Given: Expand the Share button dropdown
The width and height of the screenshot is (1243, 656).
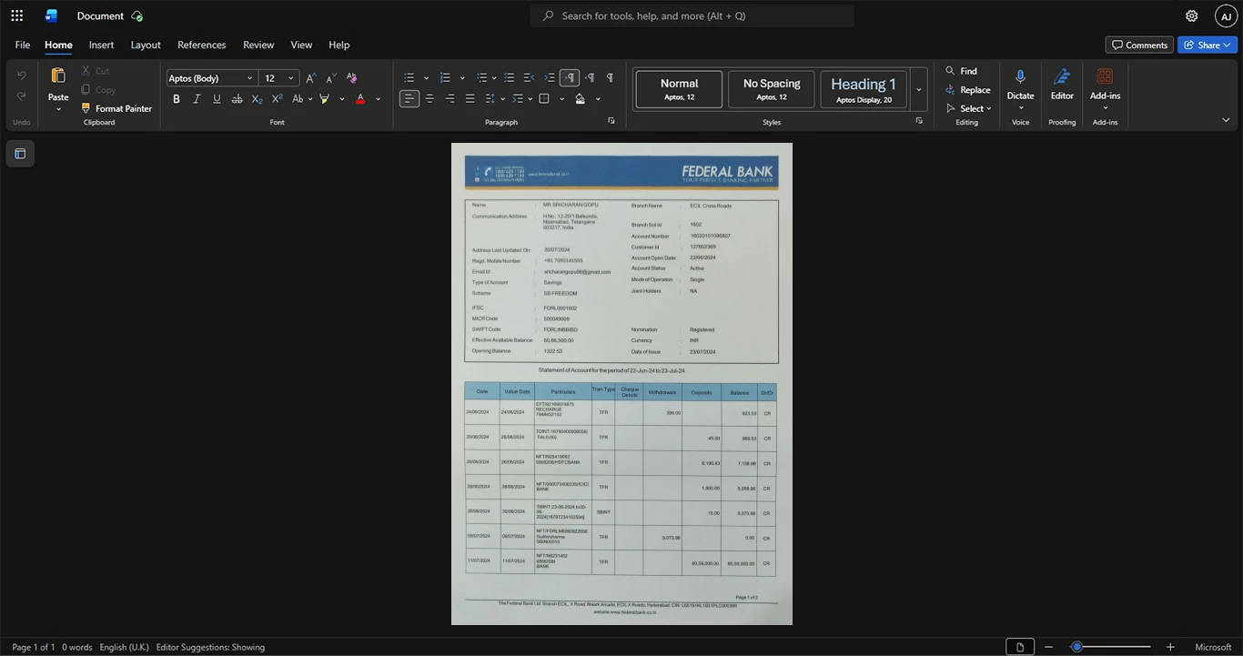Looking at the screenshot, I should pyautogui.click(x=1227, y=45).
